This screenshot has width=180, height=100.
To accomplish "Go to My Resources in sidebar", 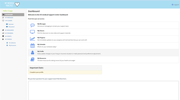I will [9, 30].
